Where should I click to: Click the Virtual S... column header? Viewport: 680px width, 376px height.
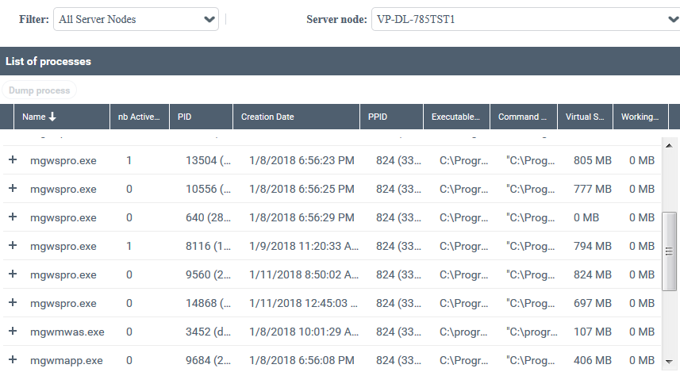[584, 117]
